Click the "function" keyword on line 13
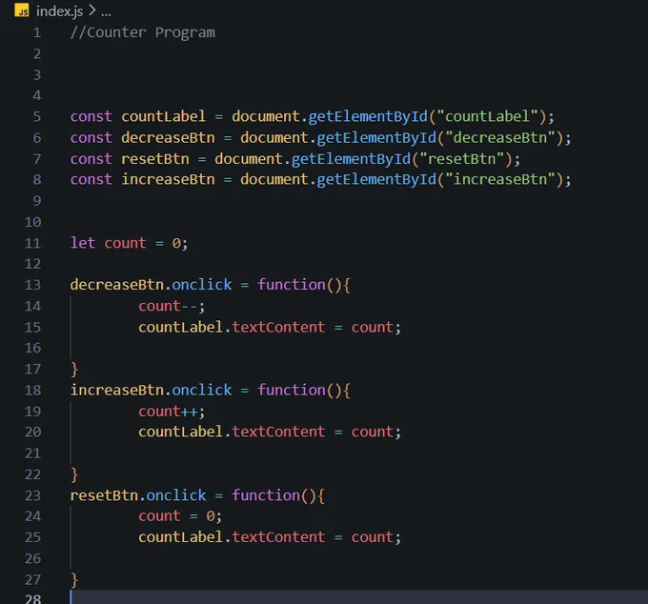The height and width of the screenshot is (604, 648). pyautogui.click(x=292, y=285)
